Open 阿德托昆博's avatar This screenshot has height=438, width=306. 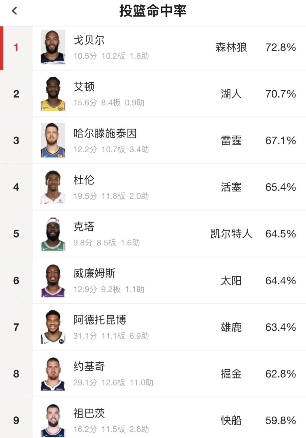click(53, 327)
